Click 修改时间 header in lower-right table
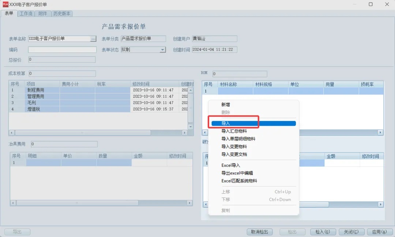 point(372,156)
